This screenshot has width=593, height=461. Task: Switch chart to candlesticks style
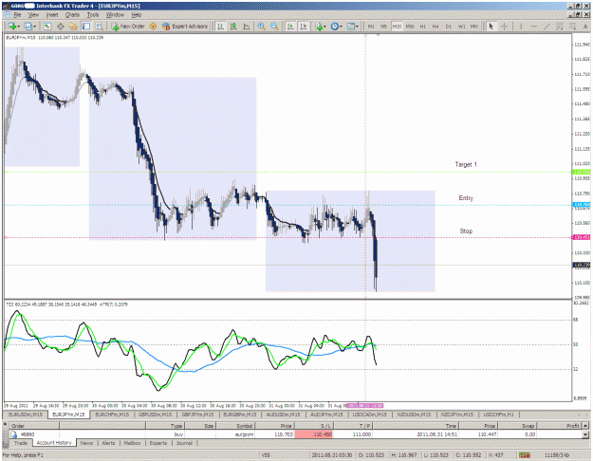pos(233,27)
